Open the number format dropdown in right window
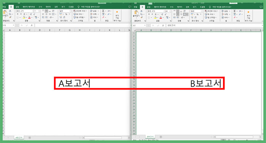This screenshot has width=266, height=143. [x=201, y=11]
